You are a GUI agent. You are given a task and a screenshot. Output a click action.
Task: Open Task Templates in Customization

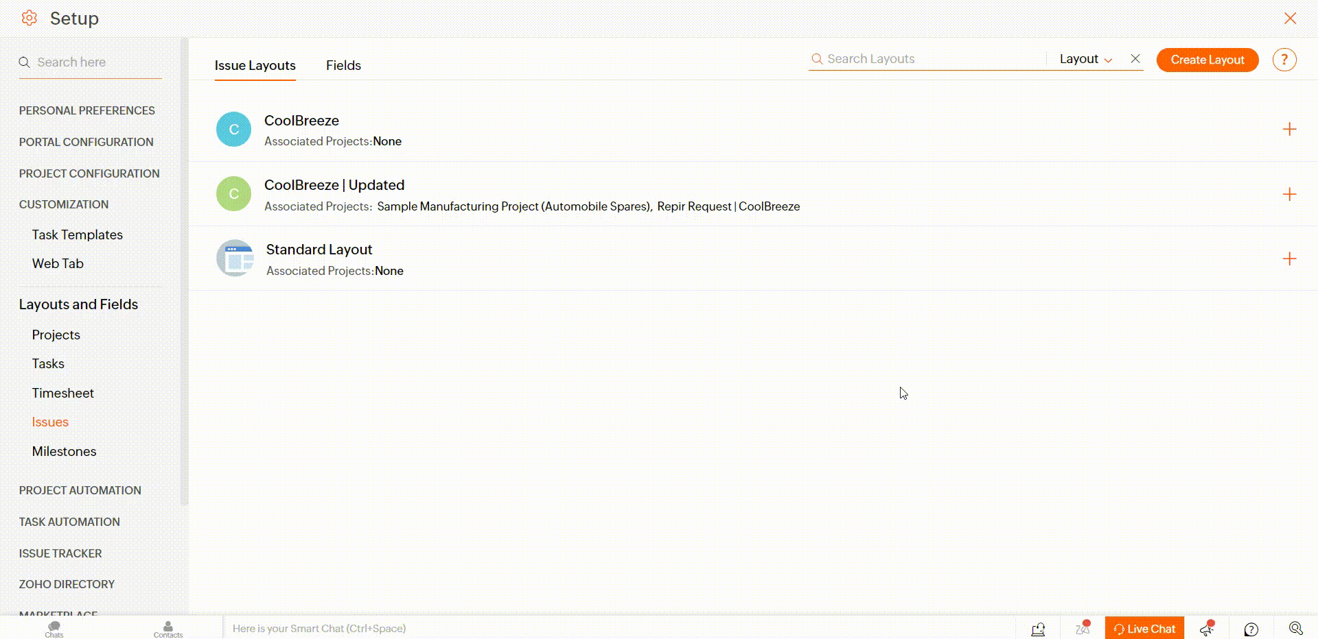(x=77, y=234)
